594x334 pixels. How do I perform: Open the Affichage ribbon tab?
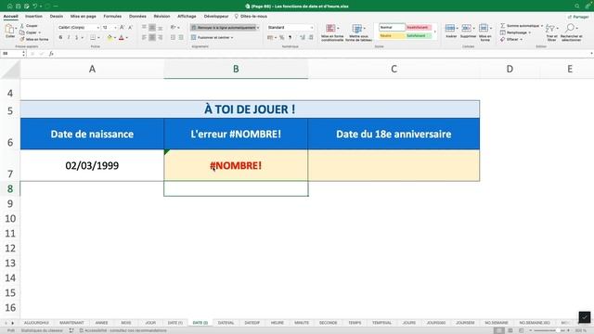click(x=187, y=17)
